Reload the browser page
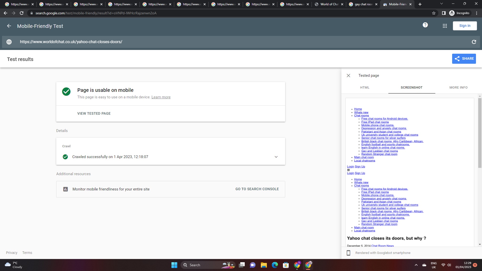Screen dimensions: 482x271 [22, 13]
